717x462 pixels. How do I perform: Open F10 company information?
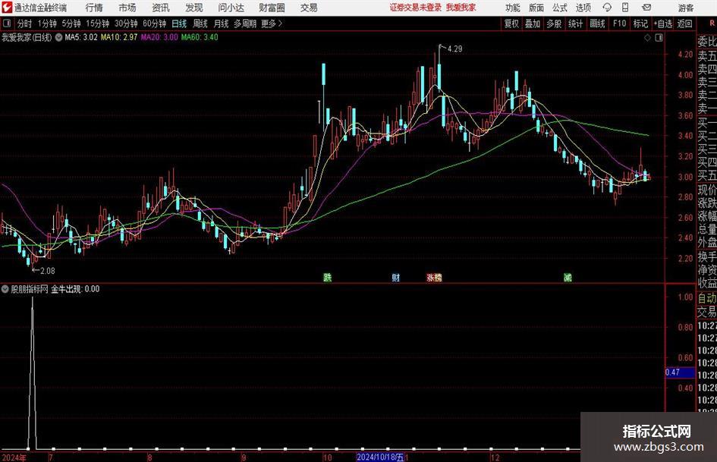coord(620,24)
